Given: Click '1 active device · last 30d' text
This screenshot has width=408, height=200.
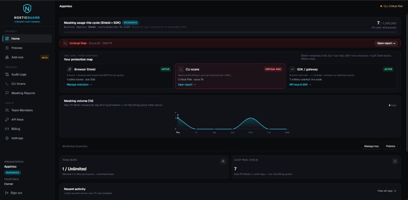Looking at the screenshot, I should (x=80, y=80).
